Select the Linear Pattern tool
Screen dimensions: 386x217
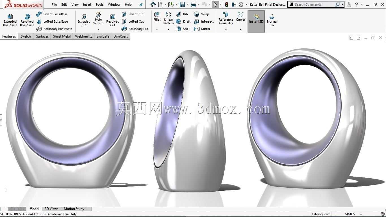pyautogui.click(x=168, y=18)
